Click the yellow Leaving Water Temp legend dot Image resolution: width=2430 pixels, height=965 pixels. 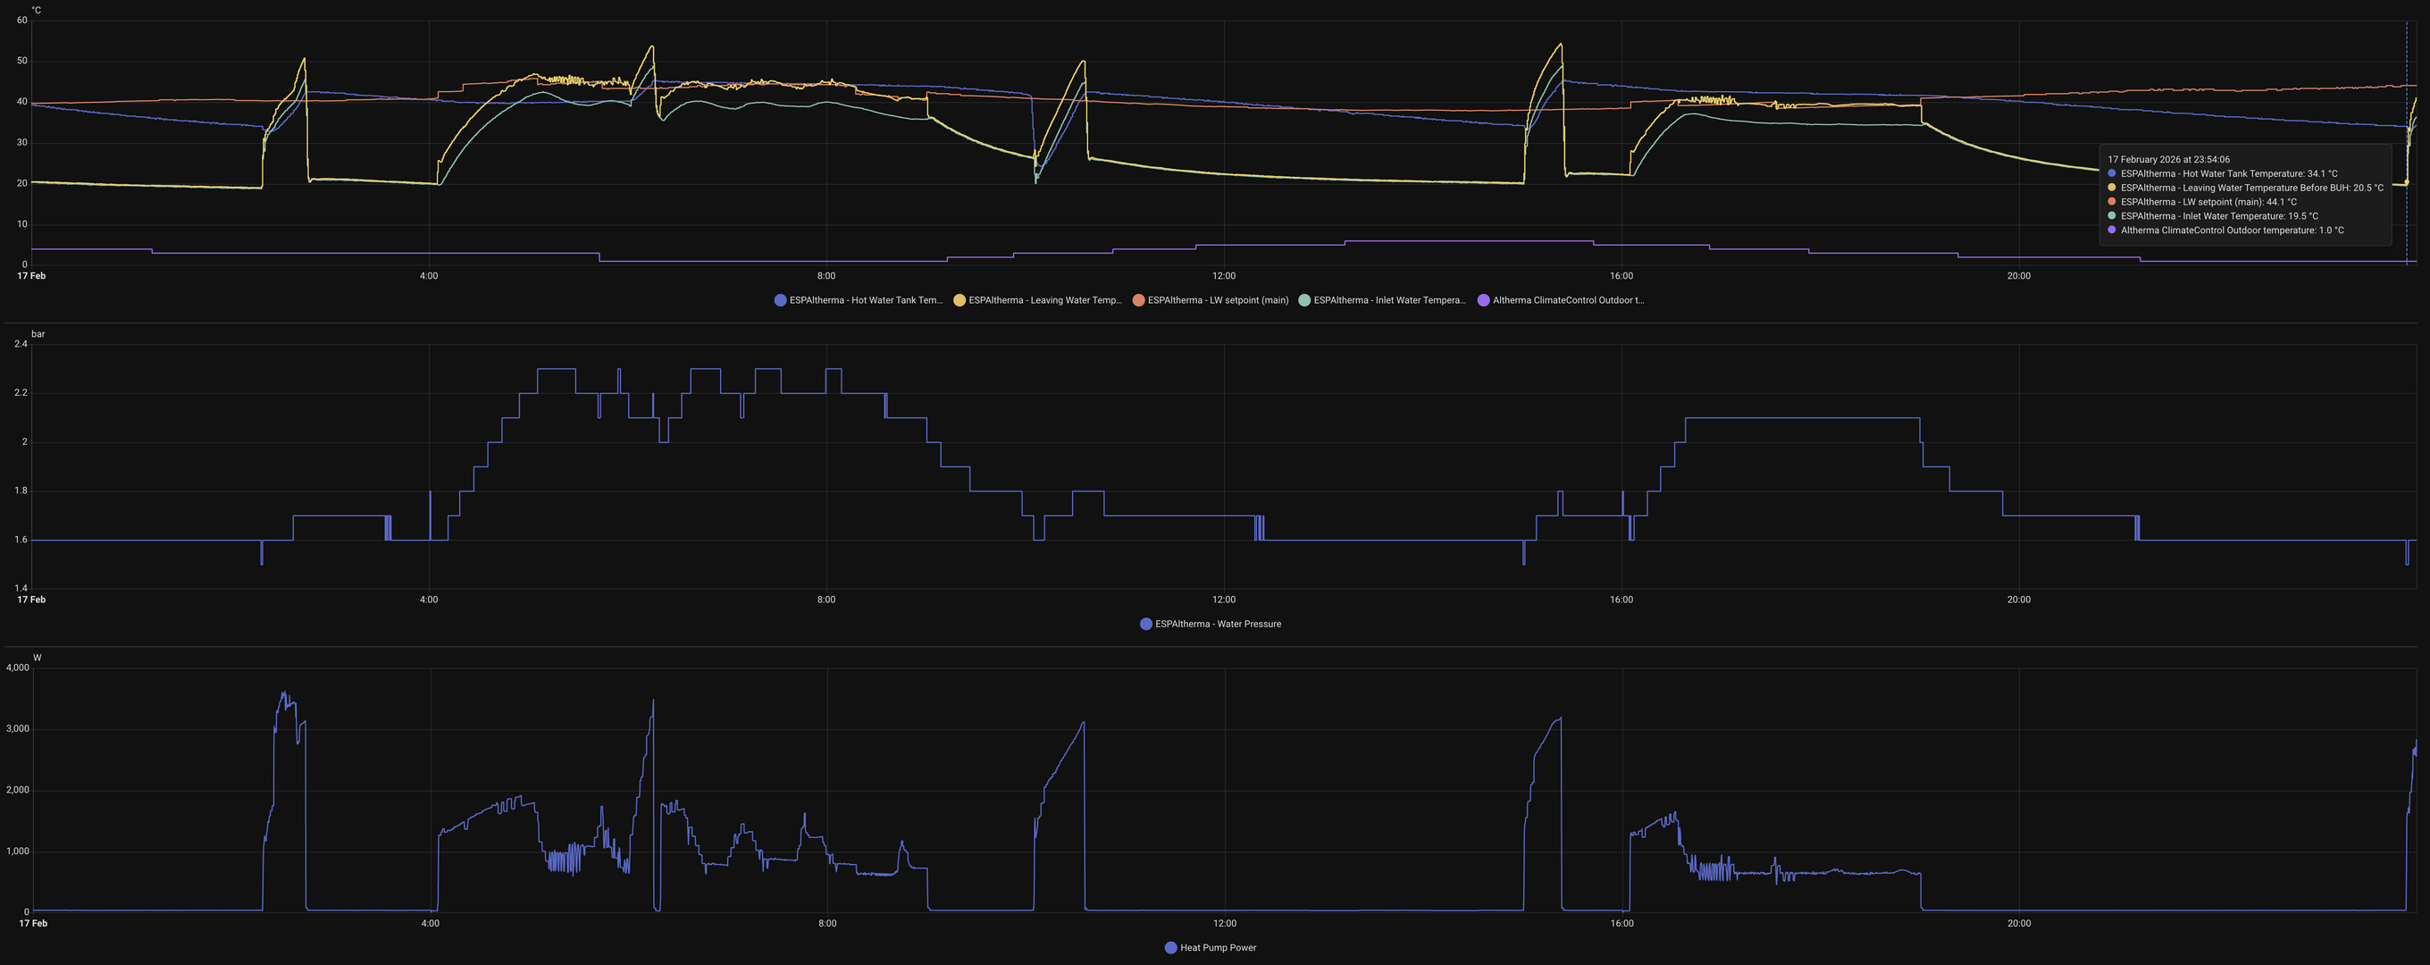coord(959,300)
